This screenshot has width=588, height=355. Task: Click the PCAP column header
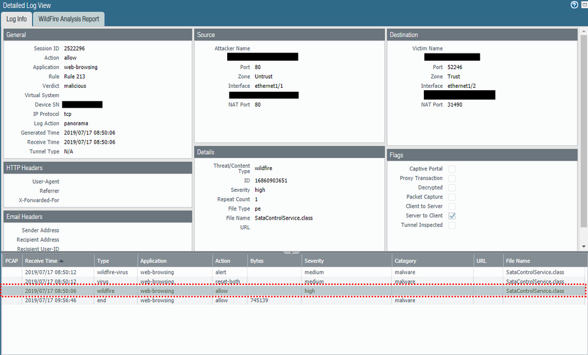click(12, 261)
